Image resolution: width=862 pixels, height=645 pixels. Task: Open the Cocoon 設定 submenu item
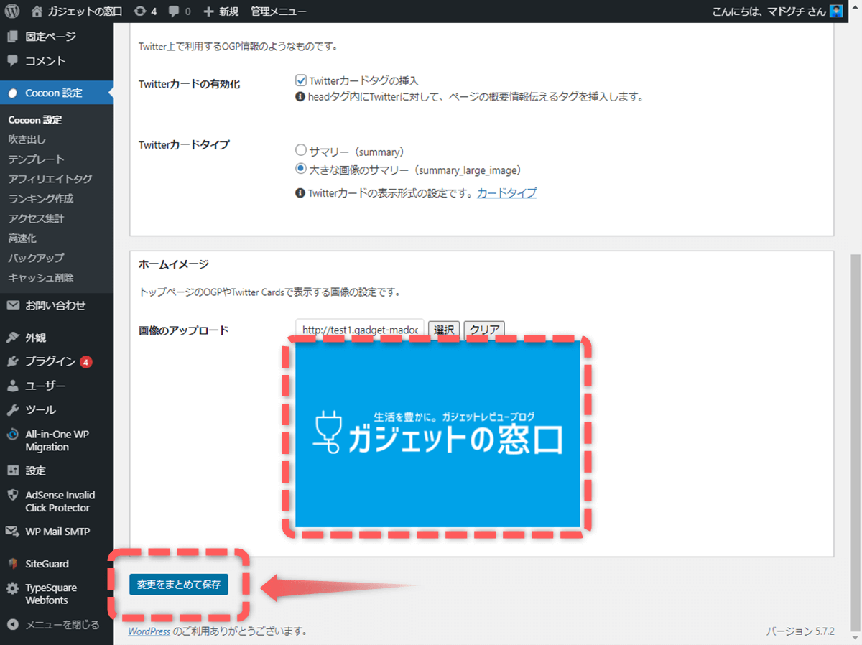35,120
